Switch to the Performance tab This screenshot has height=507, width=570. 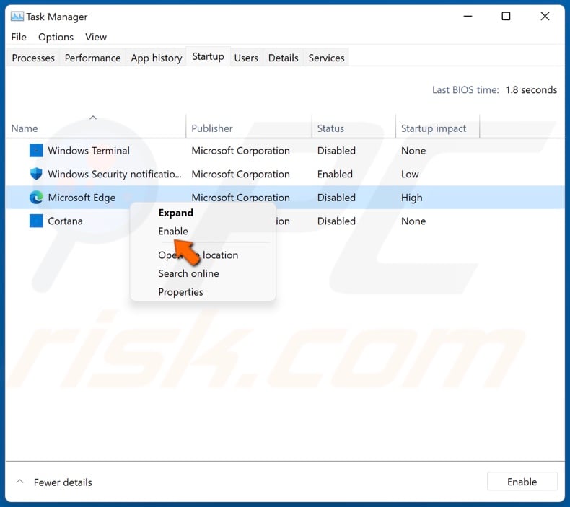tap(92, 58)
